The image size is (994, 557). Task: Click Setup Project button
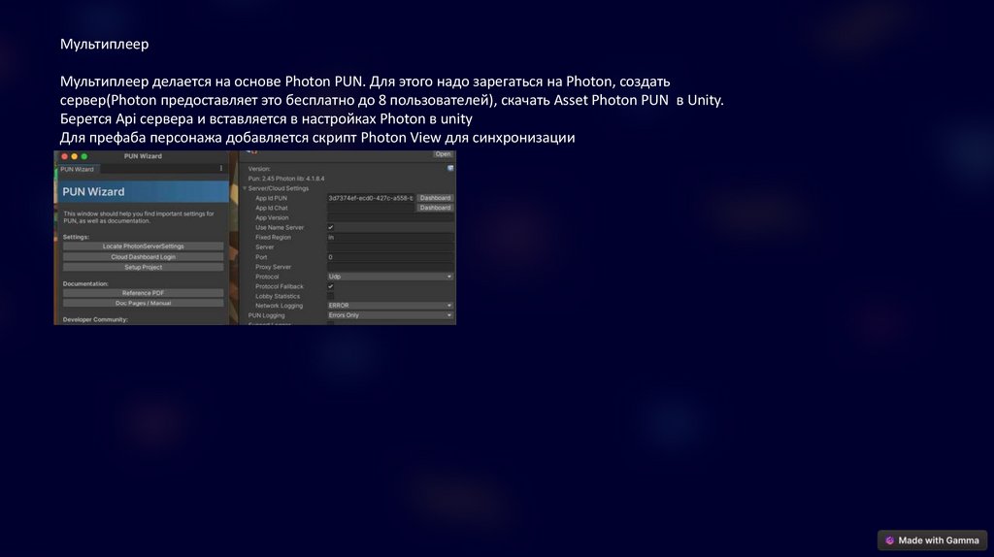click(144, 267)
